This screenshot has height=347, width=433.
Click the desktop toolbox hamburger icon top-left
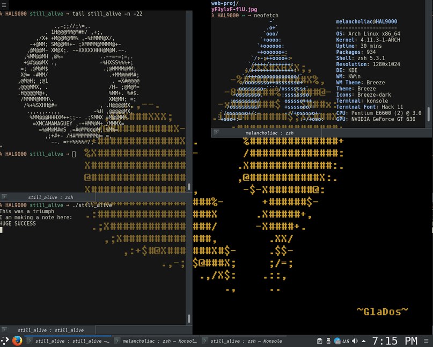tap(4, 5)
